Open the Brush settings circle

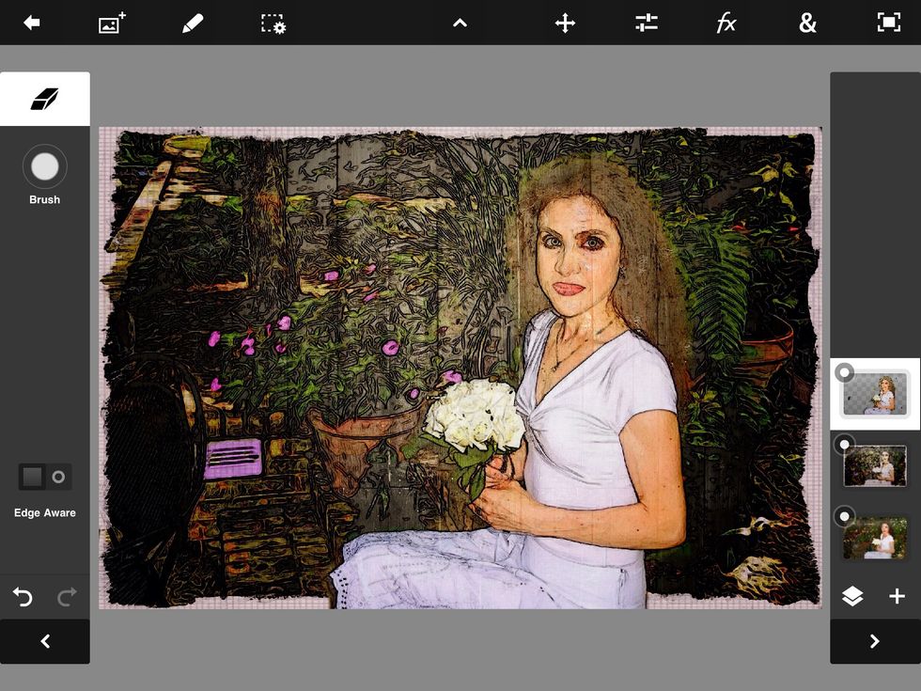44,165
